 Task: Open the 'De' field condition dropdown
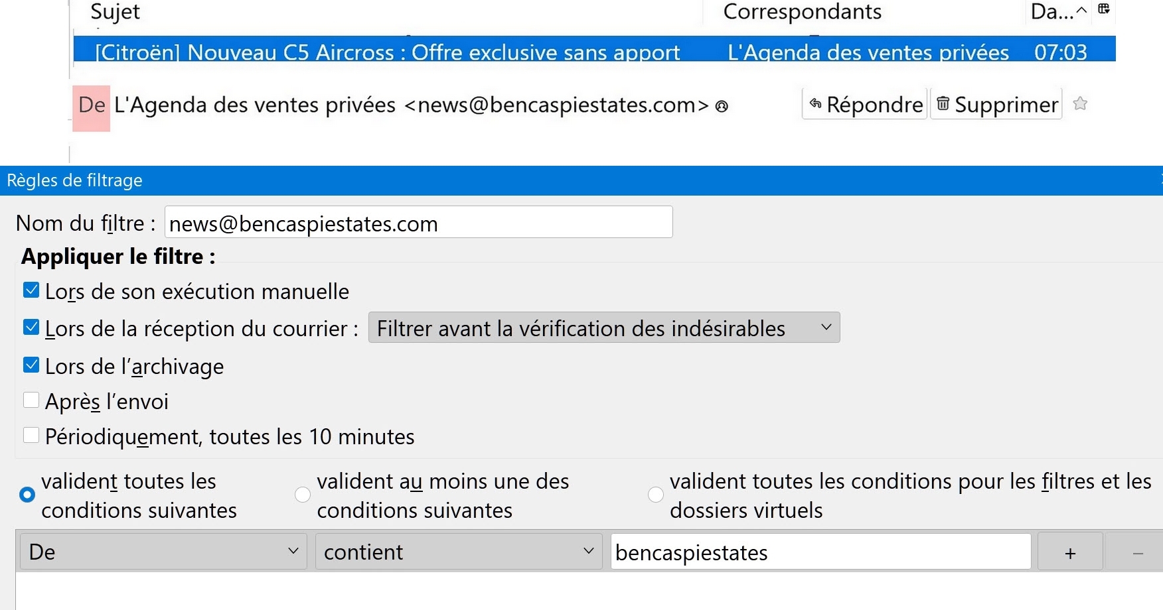click(x=163, y=552)
